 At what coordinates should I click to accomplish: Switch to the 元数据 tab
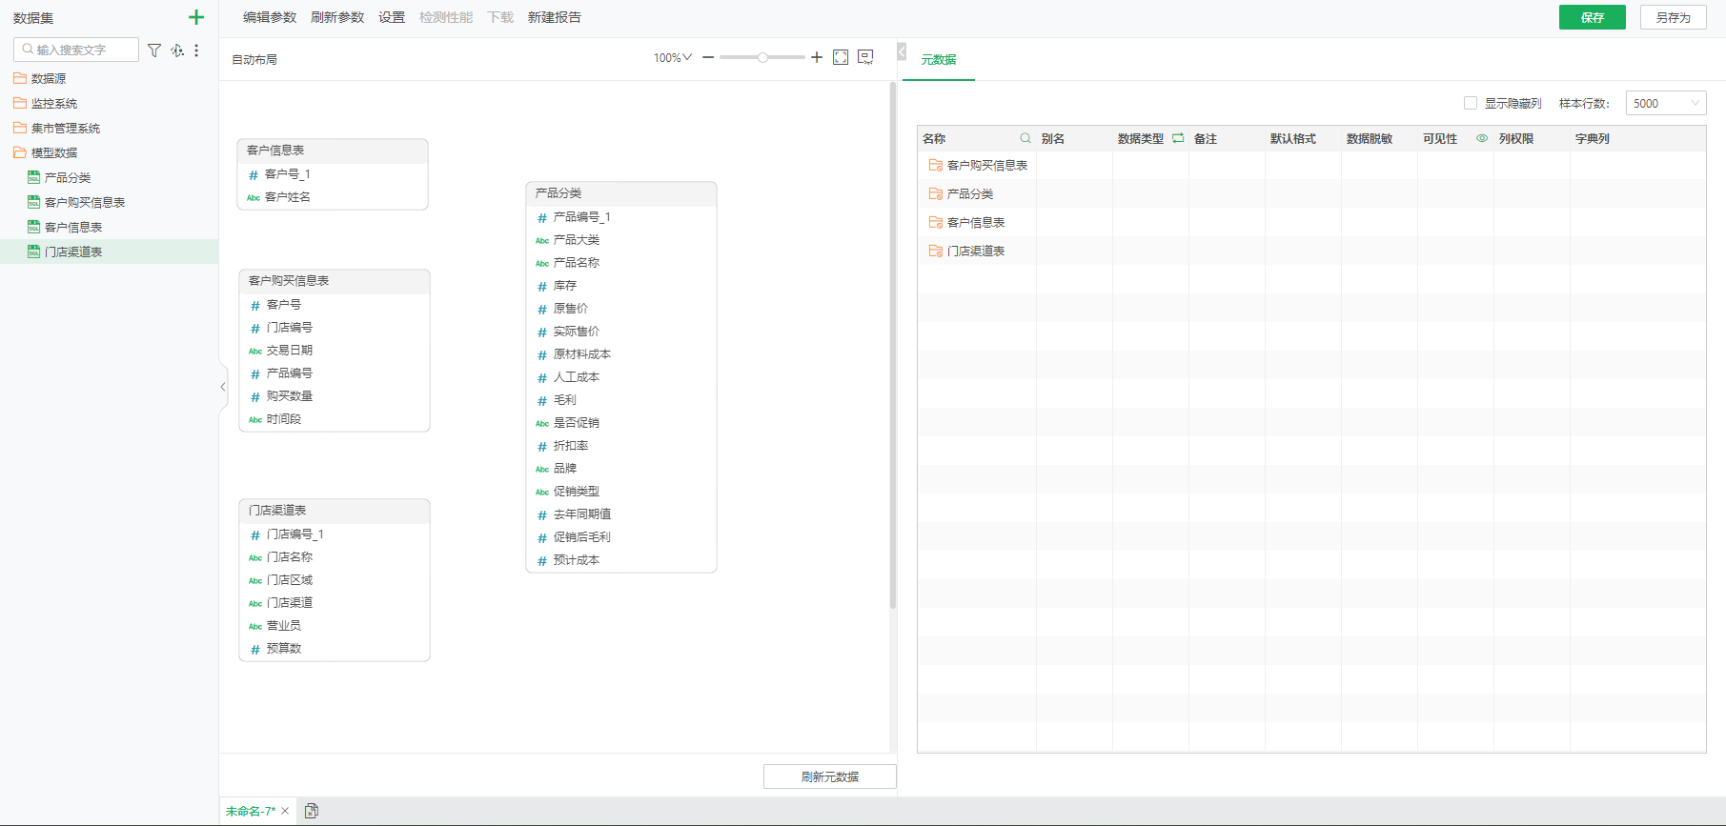tap(938, 59)
